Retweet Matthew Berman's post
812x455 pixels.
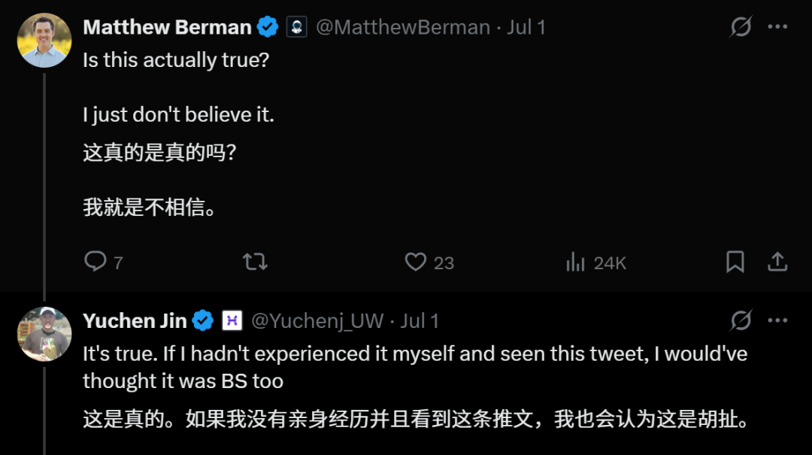256,262
